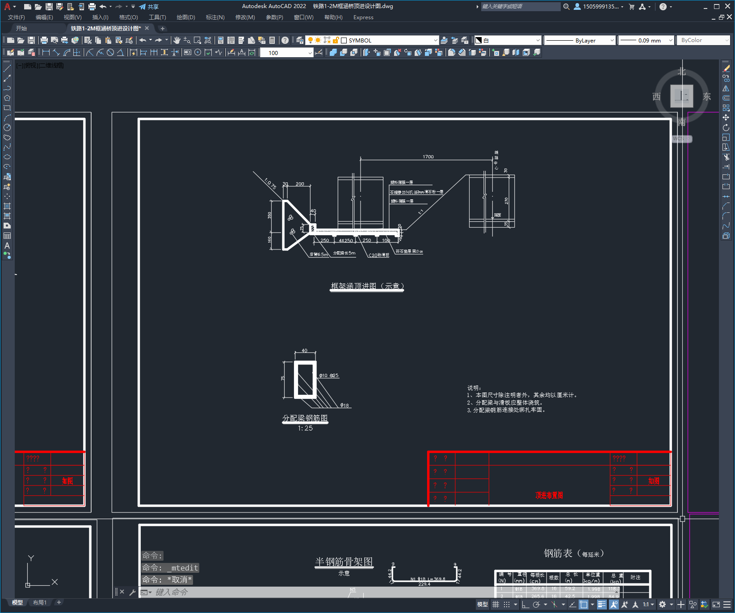Screen dimensions: 735x613
Task: Select the Table tool in the draw toolbar
Action: pos(7,236)
